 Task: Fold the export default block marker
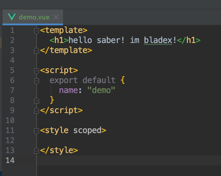click(x=37, y=81)
